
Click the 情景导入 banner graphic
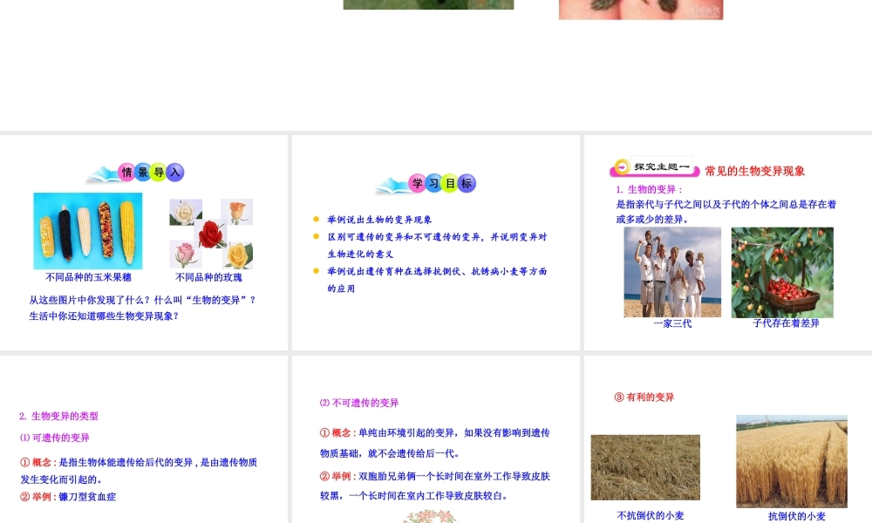tap(136, 173)
